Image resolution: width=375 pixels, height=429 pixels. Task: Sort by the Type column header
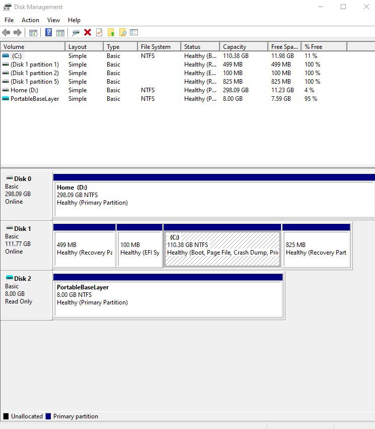(120, 47)
